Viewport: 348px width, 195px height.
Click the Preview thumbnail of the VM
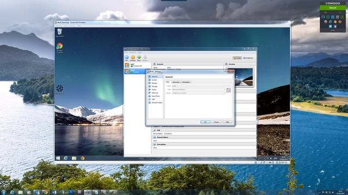(240, 77)
